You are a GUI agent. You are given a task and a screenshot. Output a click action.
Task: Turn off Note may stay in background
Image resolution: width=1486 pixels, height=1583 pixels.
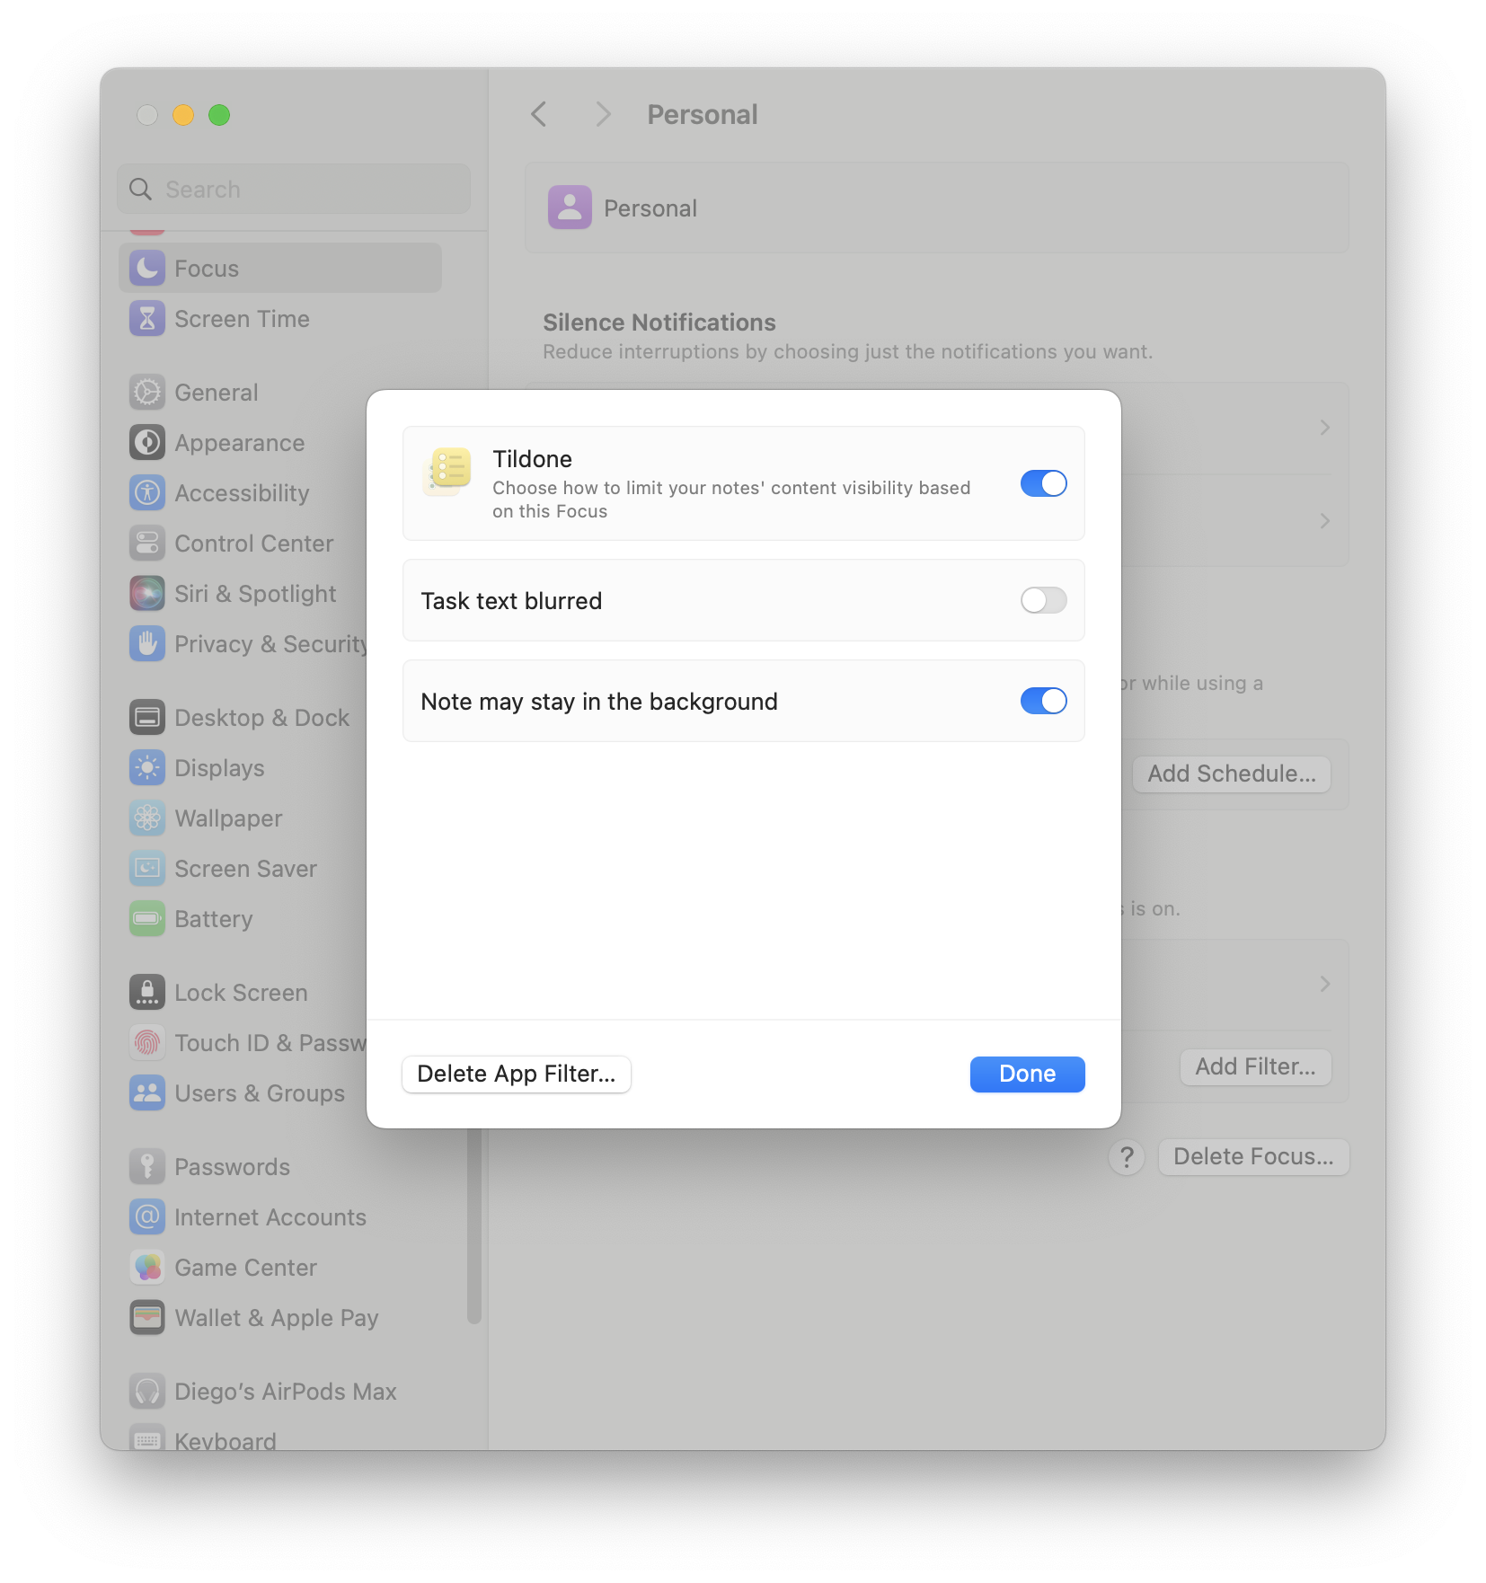[1043, 701]
